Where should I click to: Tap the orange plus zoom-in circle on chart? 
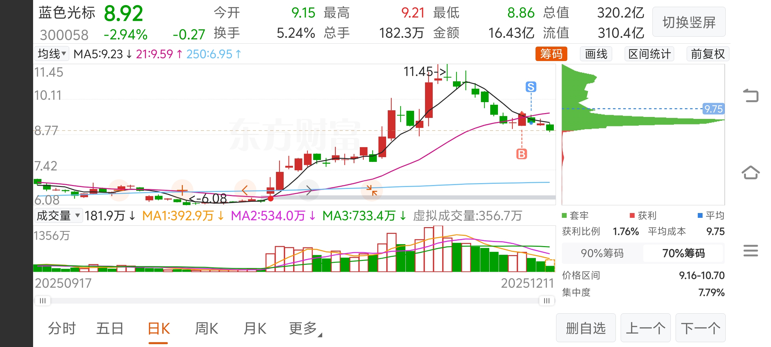click(x=182, y=190)
